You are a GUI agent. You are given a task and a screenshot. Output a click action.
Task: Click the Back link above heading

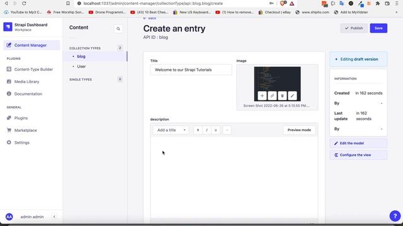pyautogui.click(x=150, y=18)
